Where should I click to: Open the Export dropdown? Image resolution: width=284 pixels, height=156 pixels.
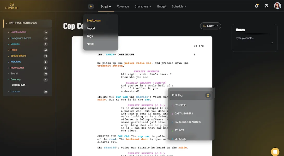click(x=210, y=26)
